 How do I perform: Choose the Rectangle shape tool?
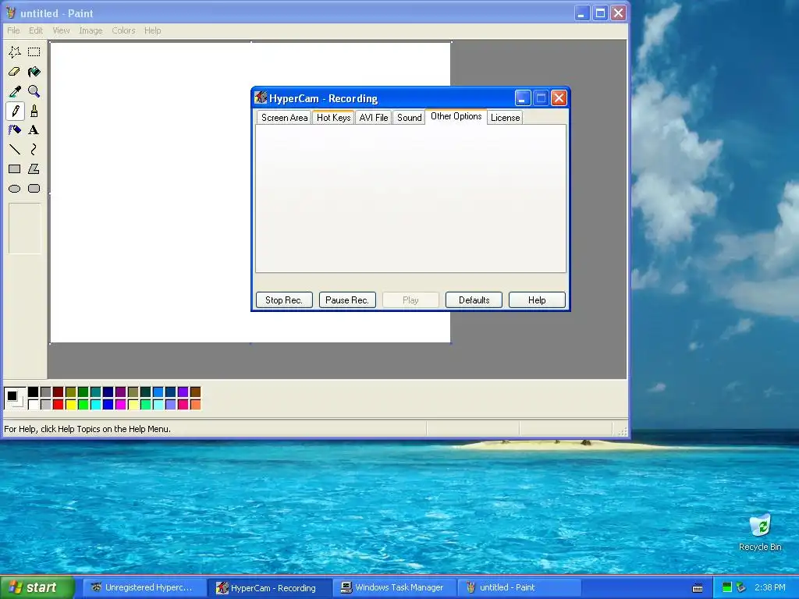pyautogui.click(x=15, y=169)
